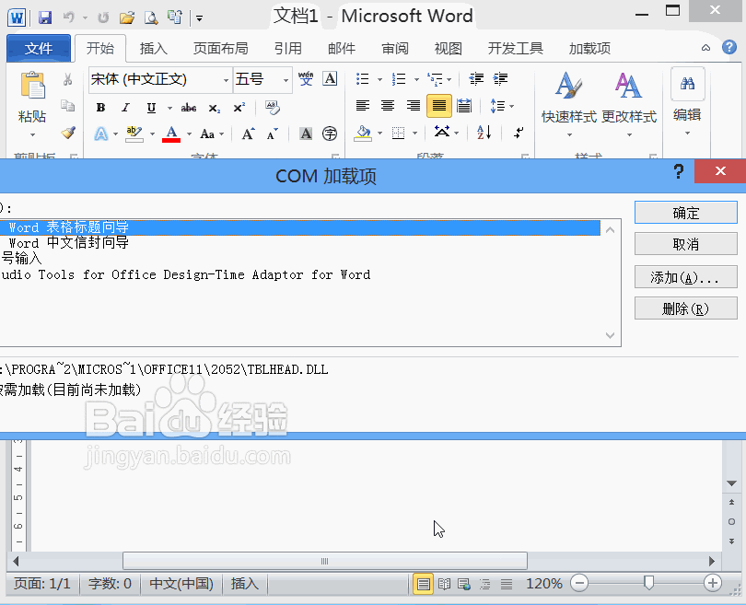Toggle the highlighted Justify alignment
The width and height of the screenshot is (746, 605).
(x=438, y=106)
